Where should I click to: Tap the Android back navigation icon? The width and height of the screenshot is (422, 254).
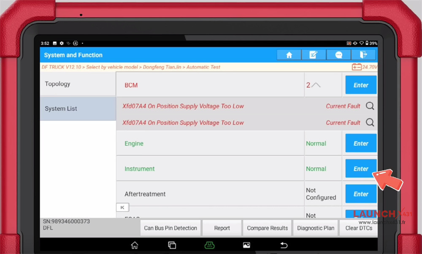coord(284,245)
